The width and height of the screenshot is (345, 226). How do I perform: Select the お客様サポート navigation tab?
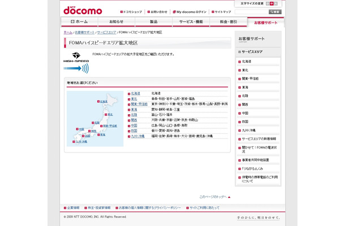pos(266,23)
